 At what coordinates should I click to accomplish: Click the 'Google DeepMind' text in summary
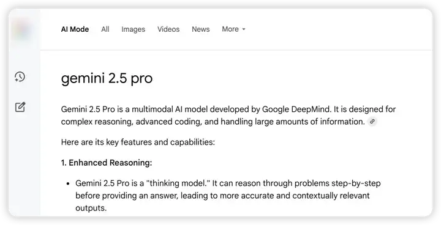pos(296,109)
